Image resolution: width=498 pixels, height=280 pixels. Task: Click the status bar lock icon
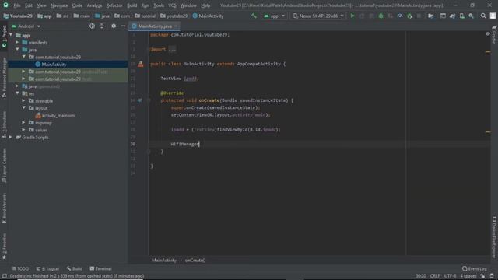482,276
